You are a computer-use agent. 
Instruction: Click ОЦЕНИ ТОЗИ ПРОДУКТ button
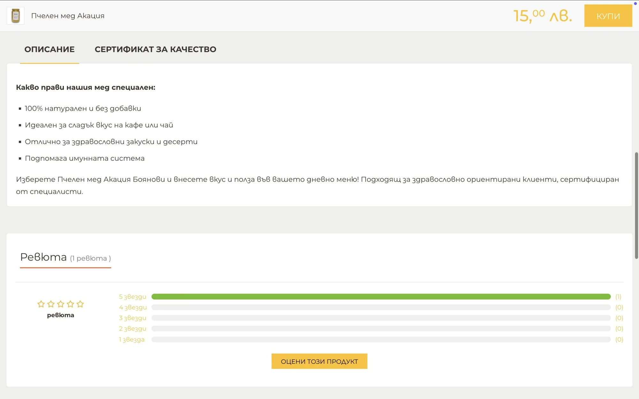pyautogui.click(x=319, y=361)
